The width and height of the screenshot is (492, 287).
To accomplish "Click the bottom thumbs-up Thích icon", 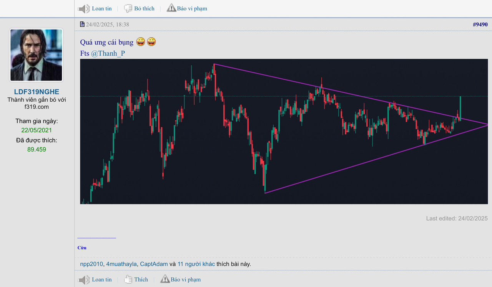I will pos(128,279).
